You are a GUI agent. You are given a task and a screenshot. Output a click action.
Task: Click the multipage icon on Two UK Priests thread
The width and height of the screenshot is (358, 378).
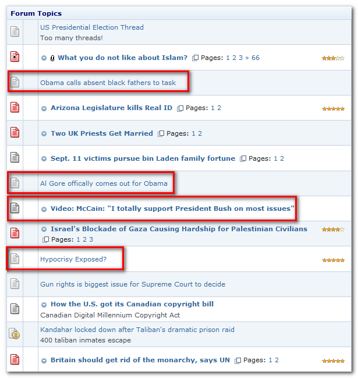(x=161, y=133)
